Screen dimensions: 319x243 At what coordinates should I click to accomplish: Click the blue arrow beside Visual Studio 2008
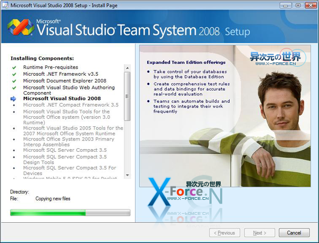click(x=13, y=99)
